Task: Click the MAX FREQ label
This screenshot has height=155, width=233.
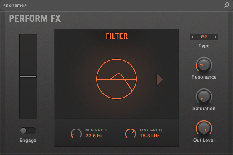Action: pyautogui.click(x=150, y=130)
